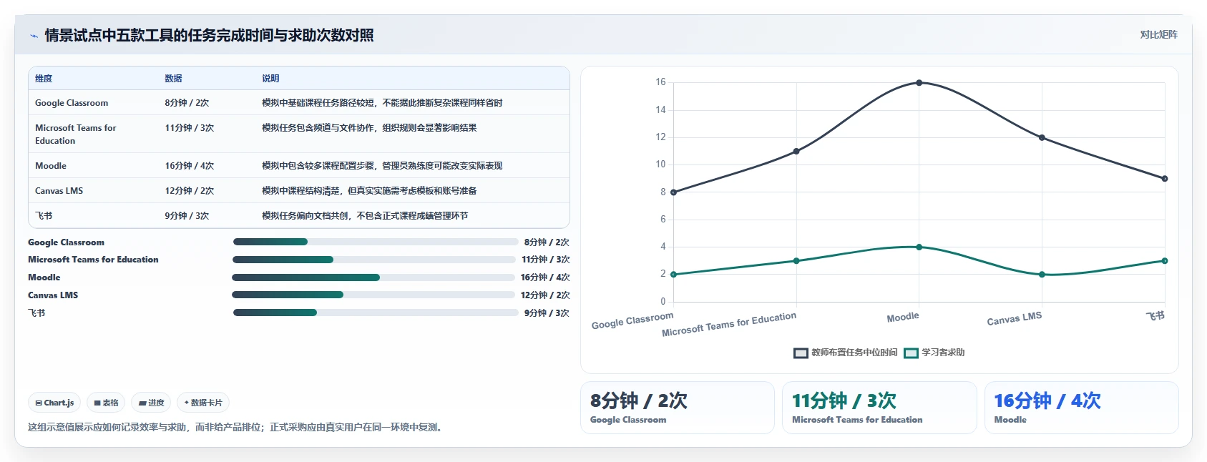
Task: Click the Google Classroom table row name
Action: pos(72,103)
